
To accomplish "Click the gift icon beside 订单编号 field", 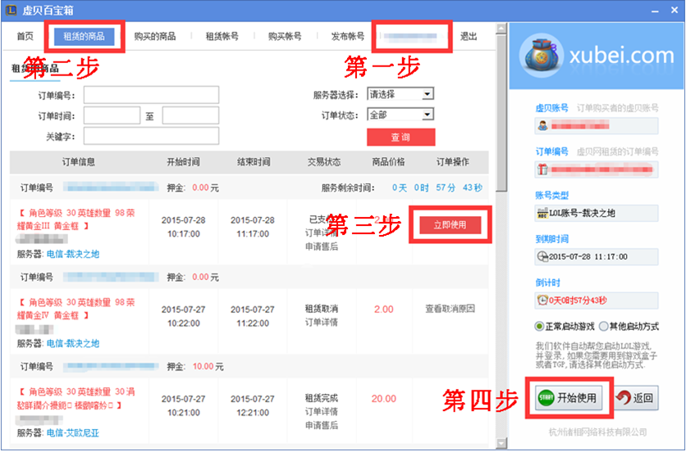I will point(542,169).
